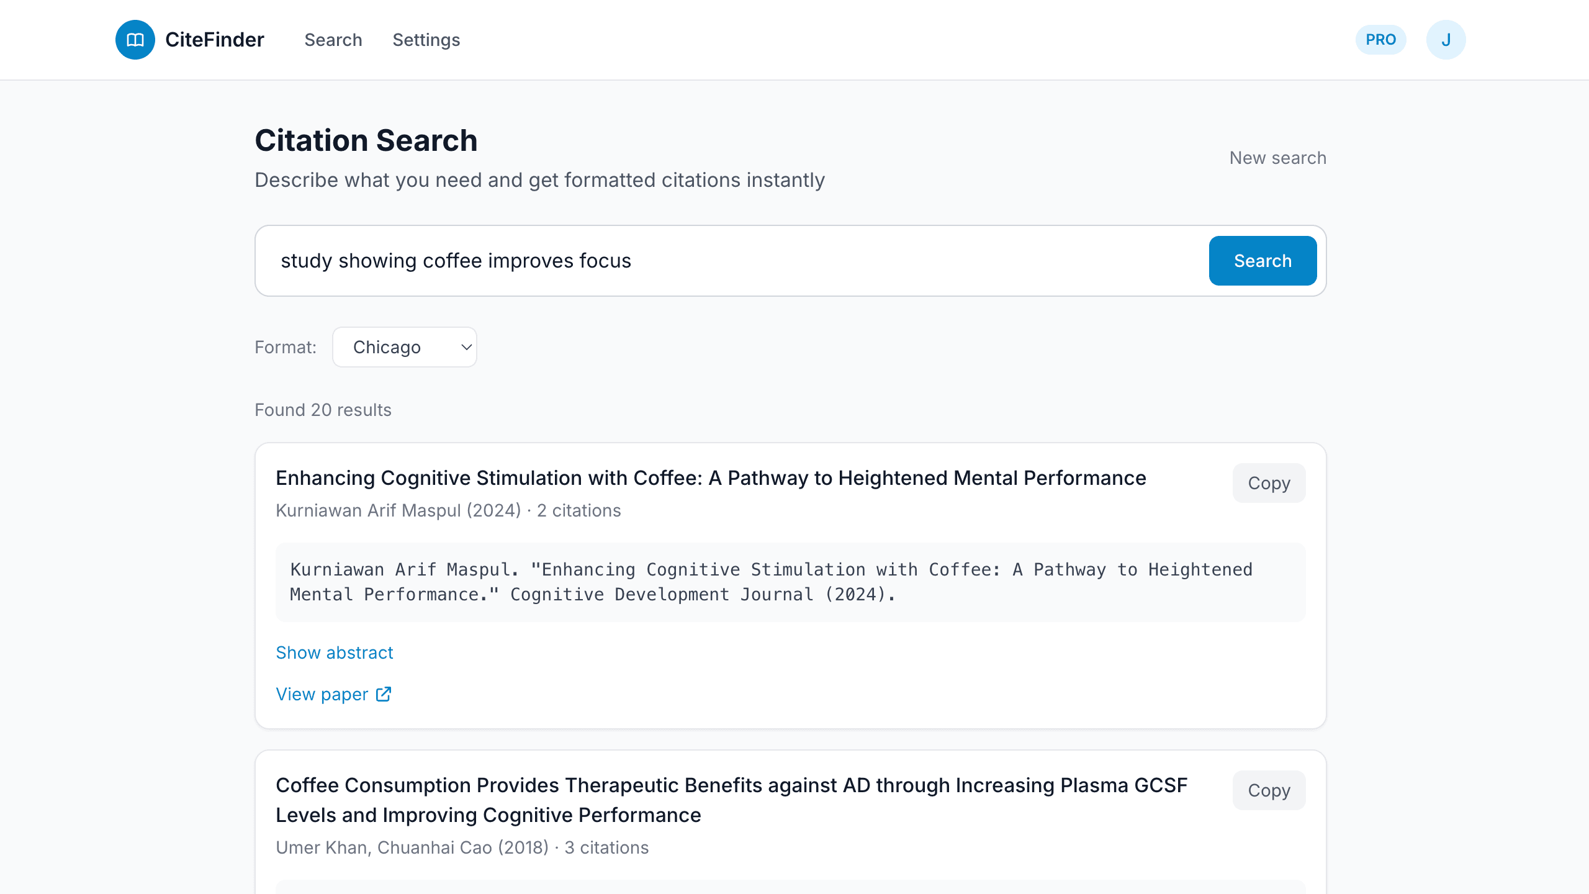
Task: Copy the Maspul 2024 citation
Action: click(1269, 483)
